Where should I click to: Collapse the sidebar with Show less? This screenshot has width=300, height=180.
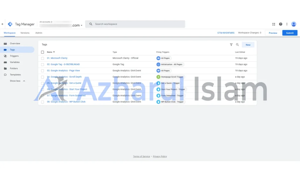pos(17,81)
